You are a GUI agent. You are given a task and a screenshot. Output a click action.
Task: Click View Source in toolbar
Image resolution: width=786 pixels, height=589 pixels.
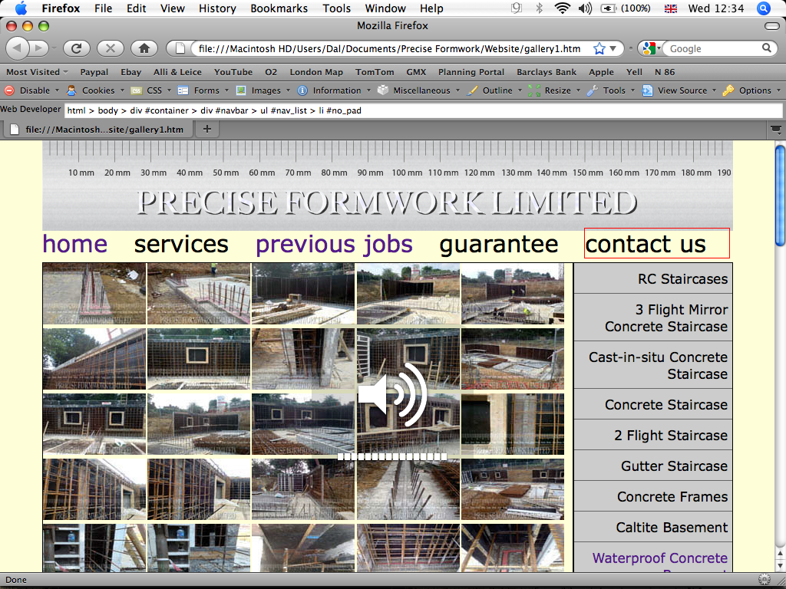pyautogui.click(x=680, y=90)
